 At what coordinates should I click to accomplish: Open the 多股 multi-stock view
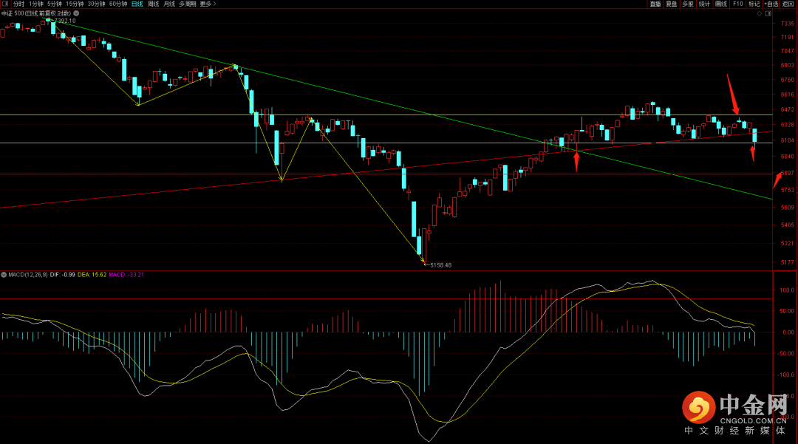pyautogui.click(x=688, y=4)
